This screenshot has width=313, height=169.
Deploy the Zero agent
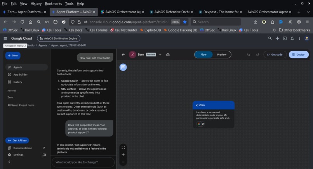point(299,54)
